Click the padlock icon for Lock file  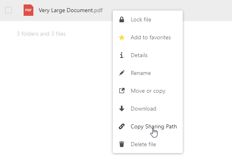[x=122, y=19]
